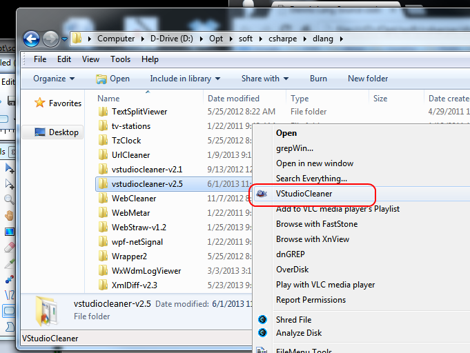This screenshot has width=470, height=353.
Task: Expand the Share with dropdown
Action: (x=265, y=79)
